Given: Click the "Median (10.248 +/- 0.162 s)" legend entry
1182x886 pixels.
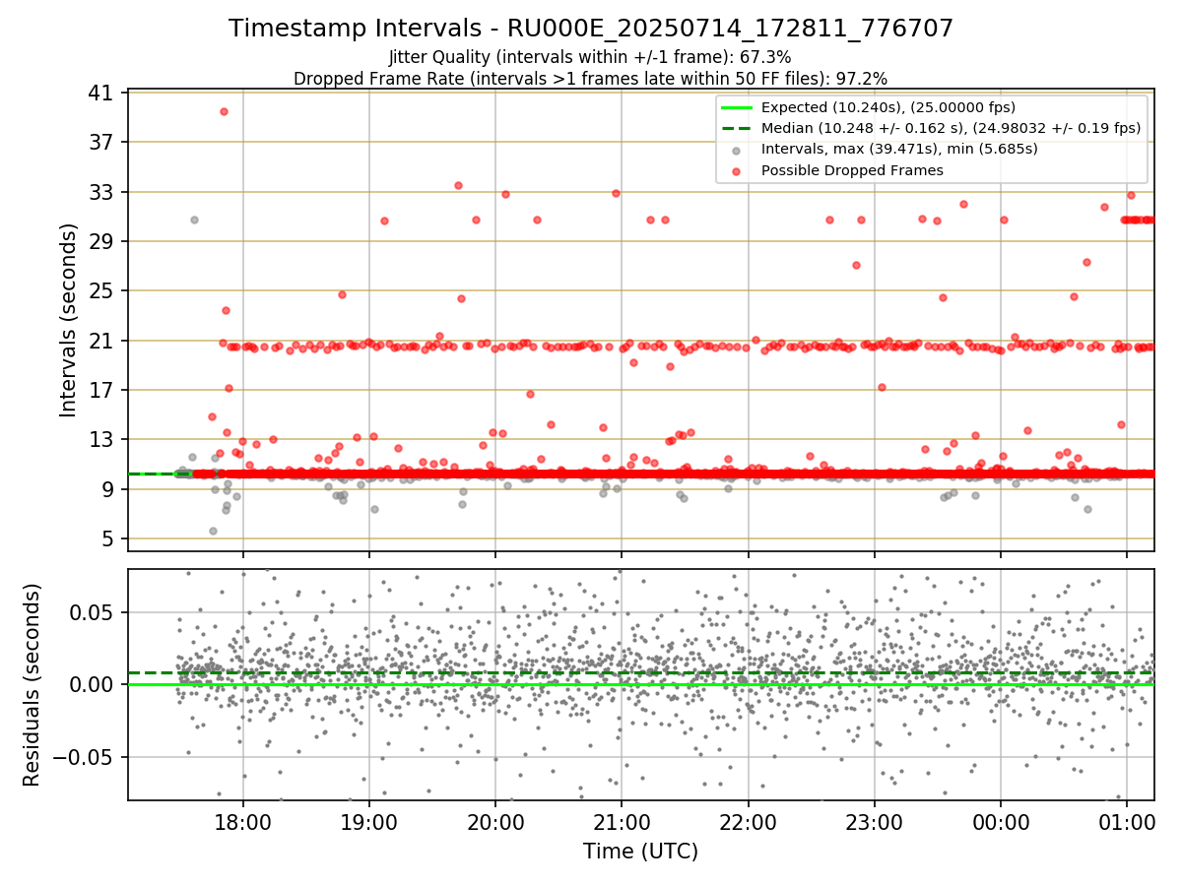Looking at the screenshot, I should tap(951, 128).
